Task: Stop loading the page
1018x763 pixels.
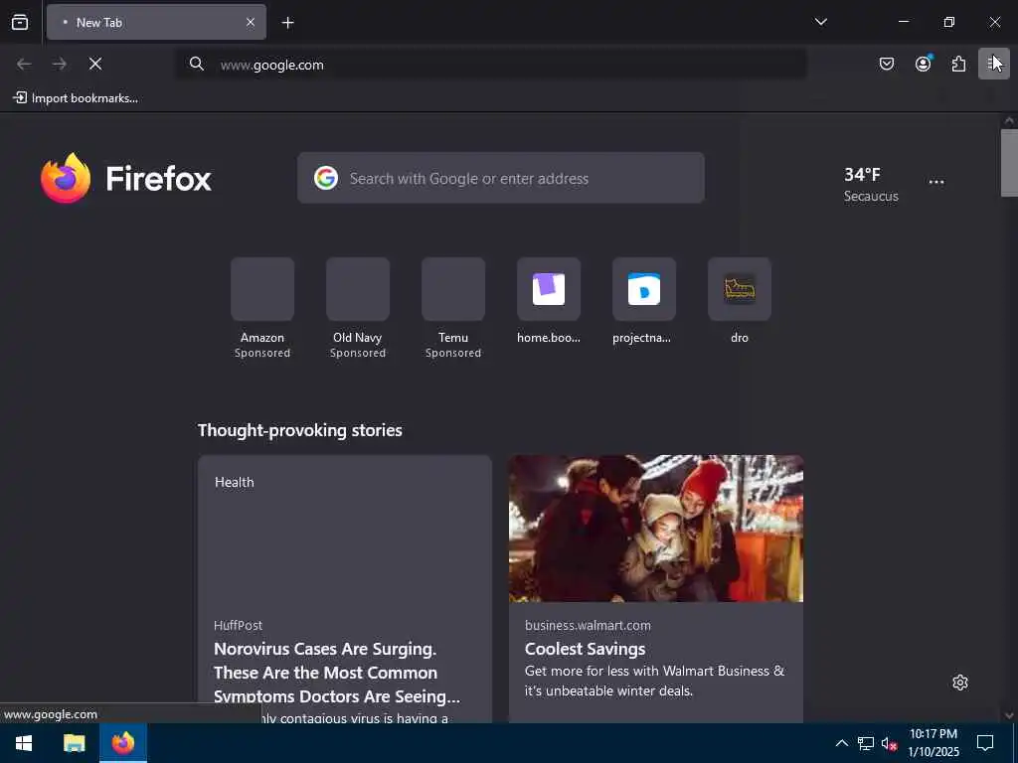Action: point(95,64)
